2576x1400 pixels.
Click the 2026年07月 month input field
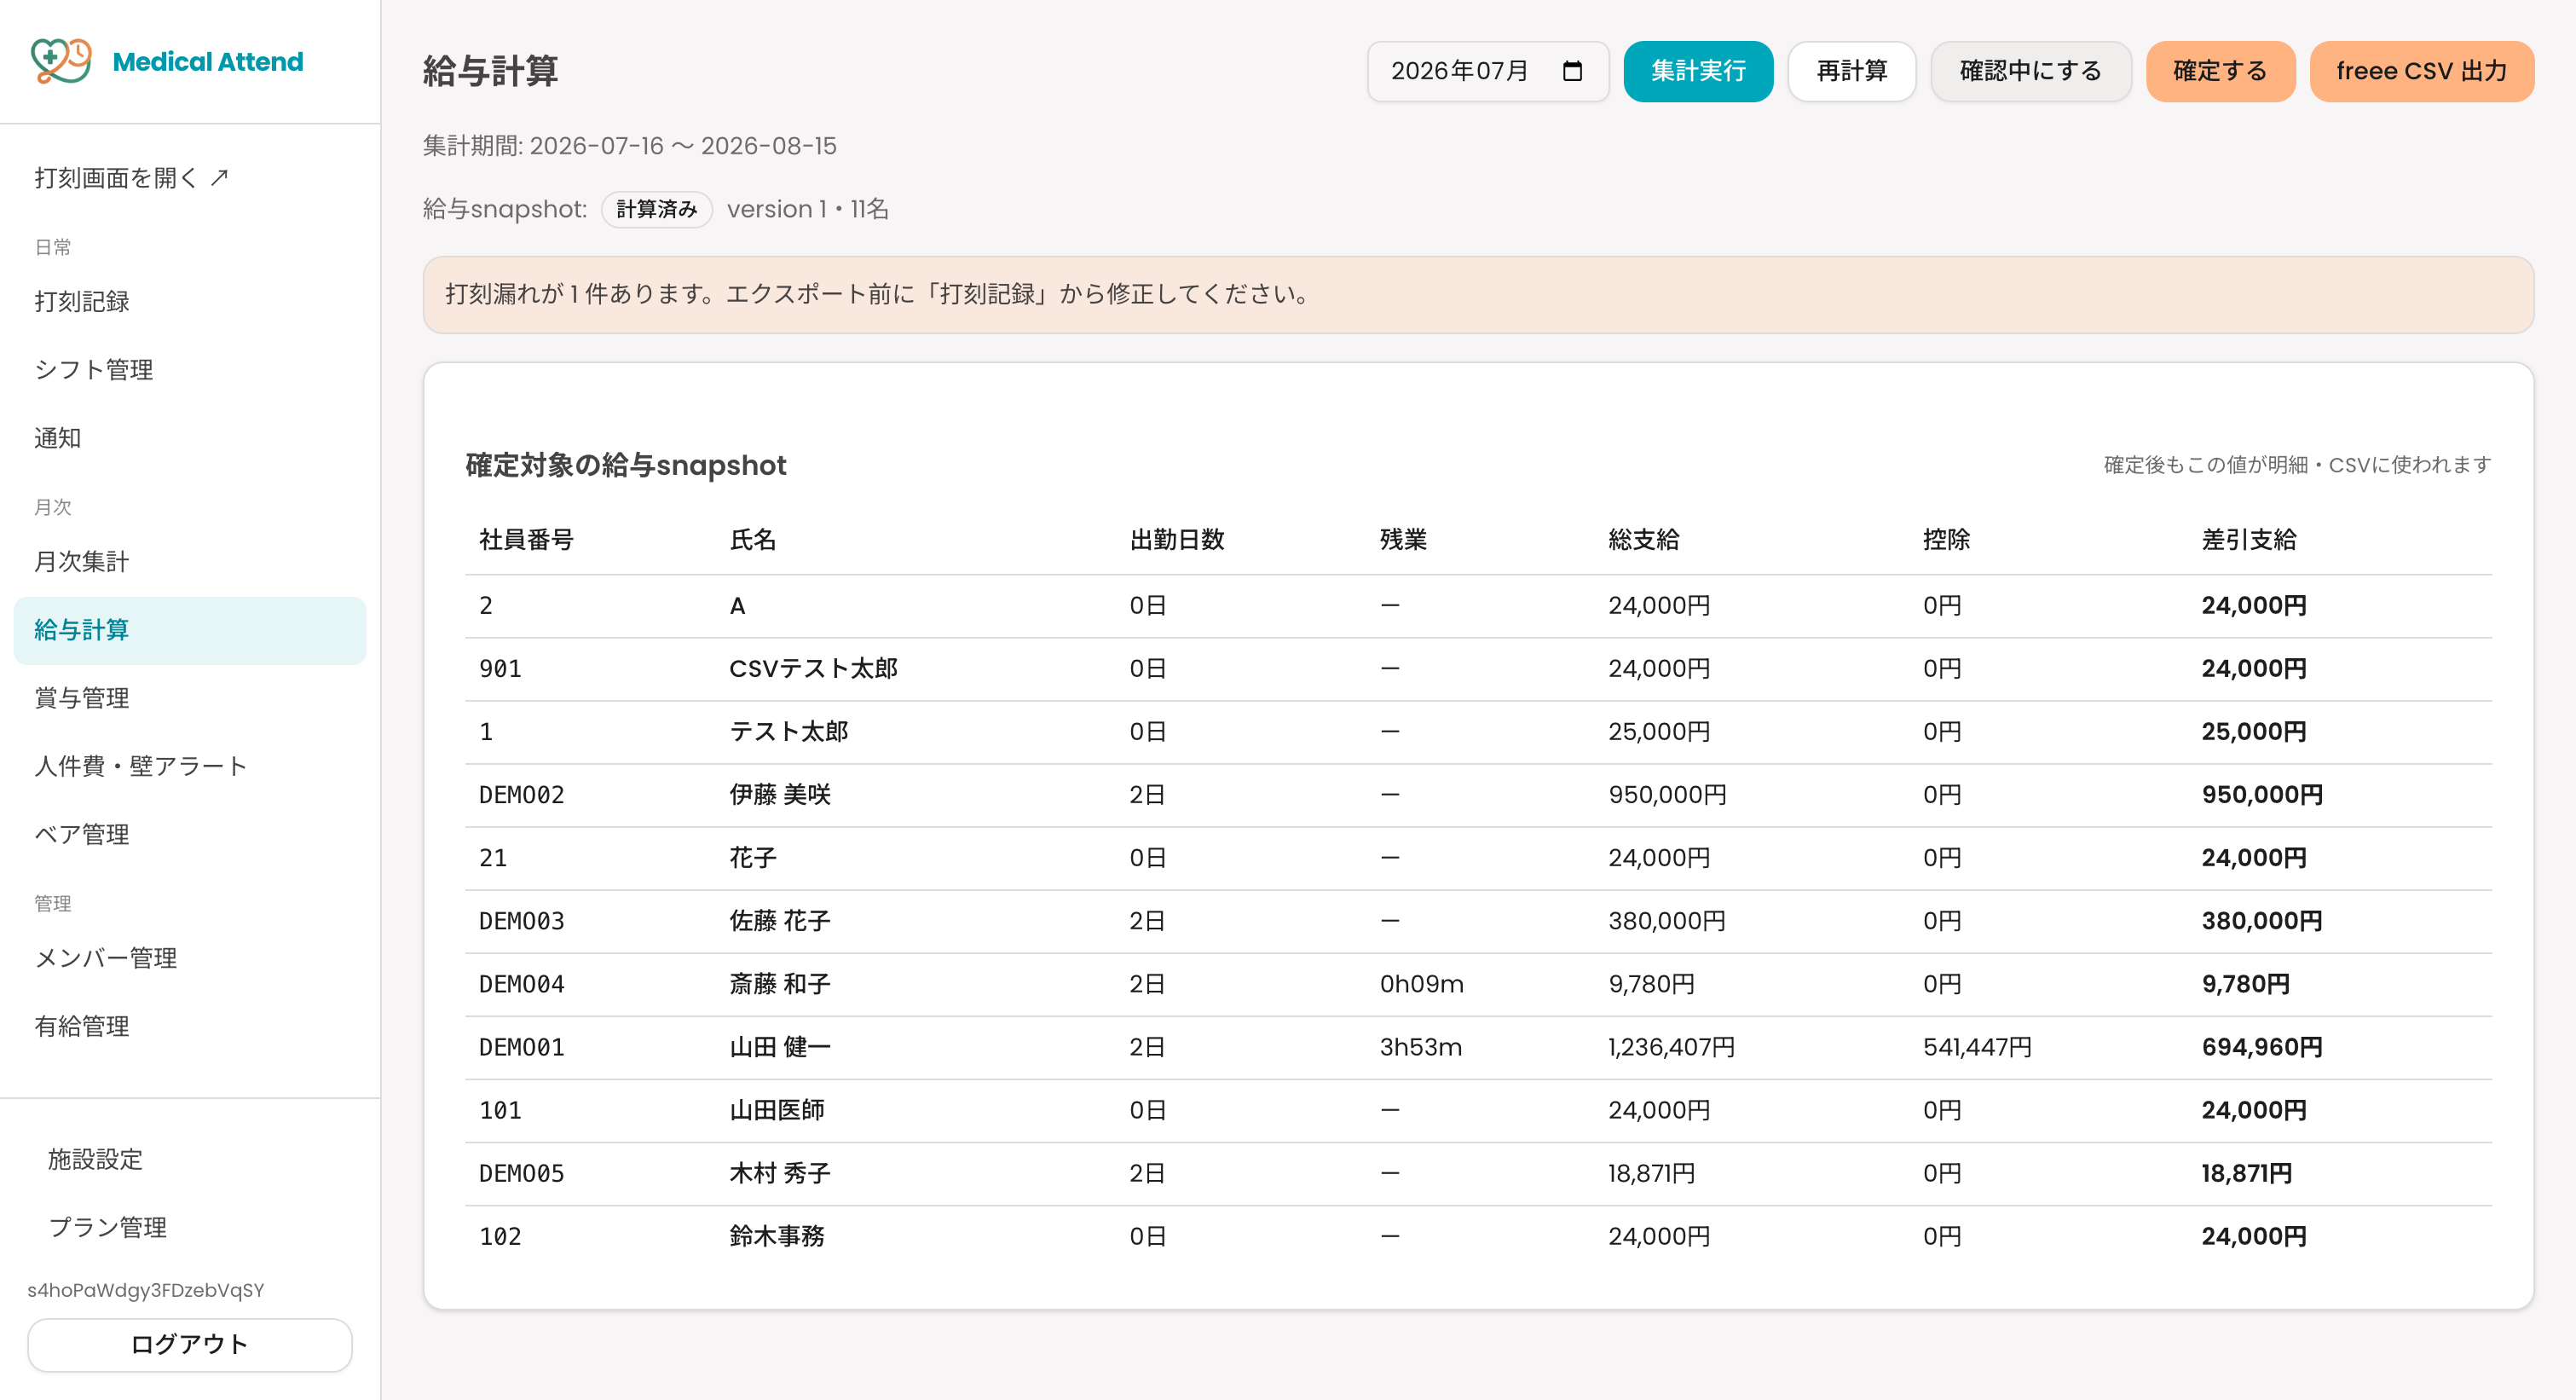(x=1487, y=71)
